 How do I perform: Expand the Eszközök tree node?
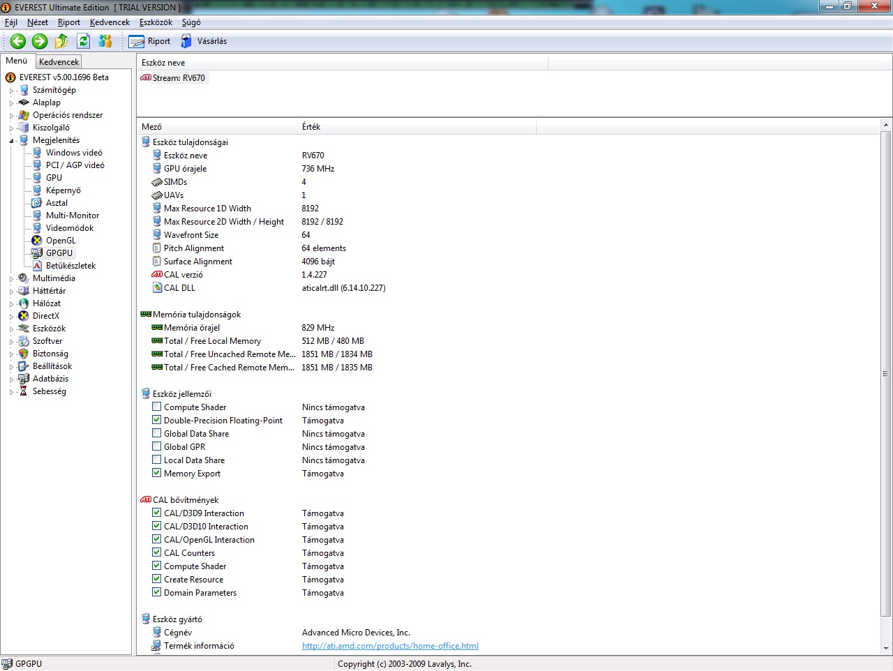tap(11, 329)
